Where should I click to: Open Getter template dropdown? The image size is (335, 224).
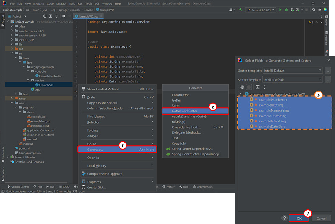292,71
